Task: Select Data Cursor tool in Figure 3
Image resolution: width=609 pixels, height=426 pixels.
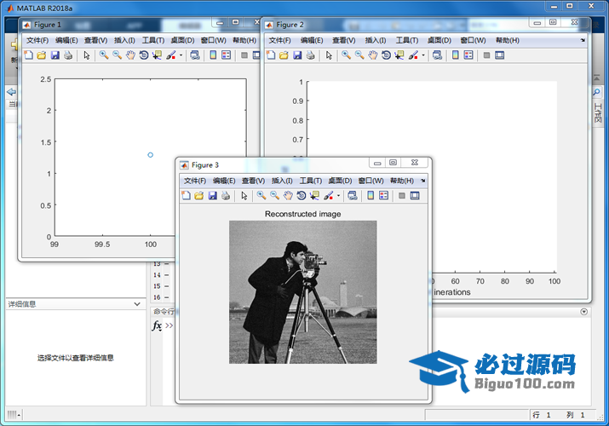Action: (x=314, y=195)
